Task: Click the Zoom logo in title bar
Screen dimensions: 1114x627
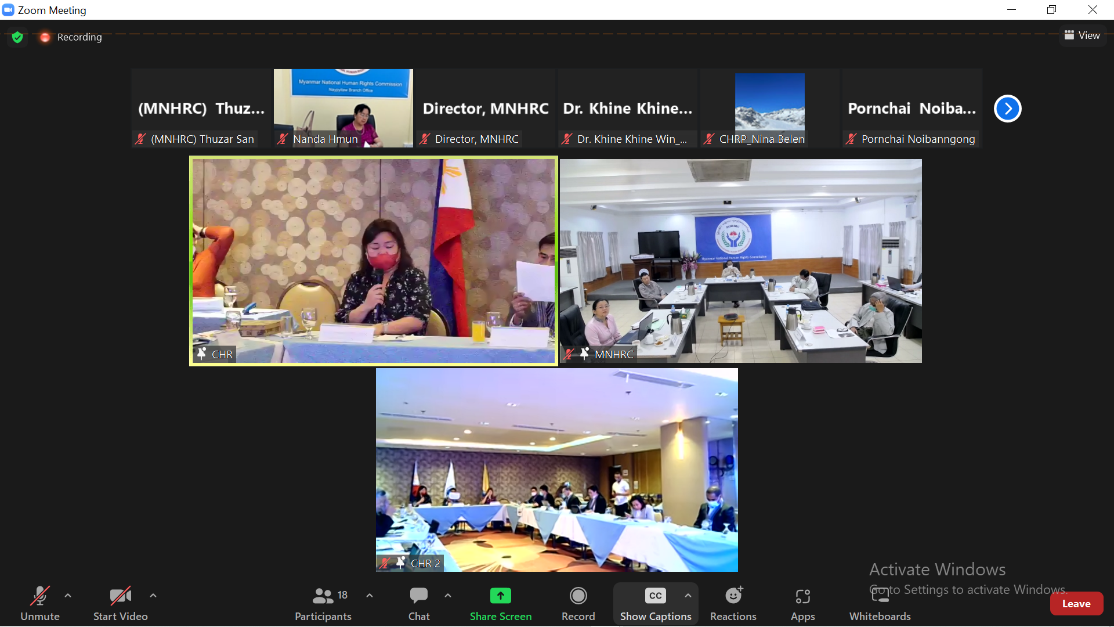Action: click(x=8, y=10)
